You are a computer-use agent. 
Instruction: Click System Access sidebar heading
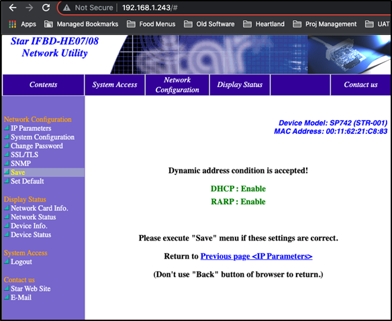[26, 253]
